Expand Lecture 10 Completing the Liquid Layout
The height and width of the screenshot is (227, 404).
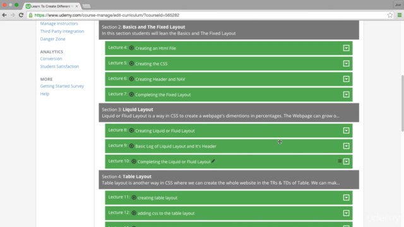(347, 161)
